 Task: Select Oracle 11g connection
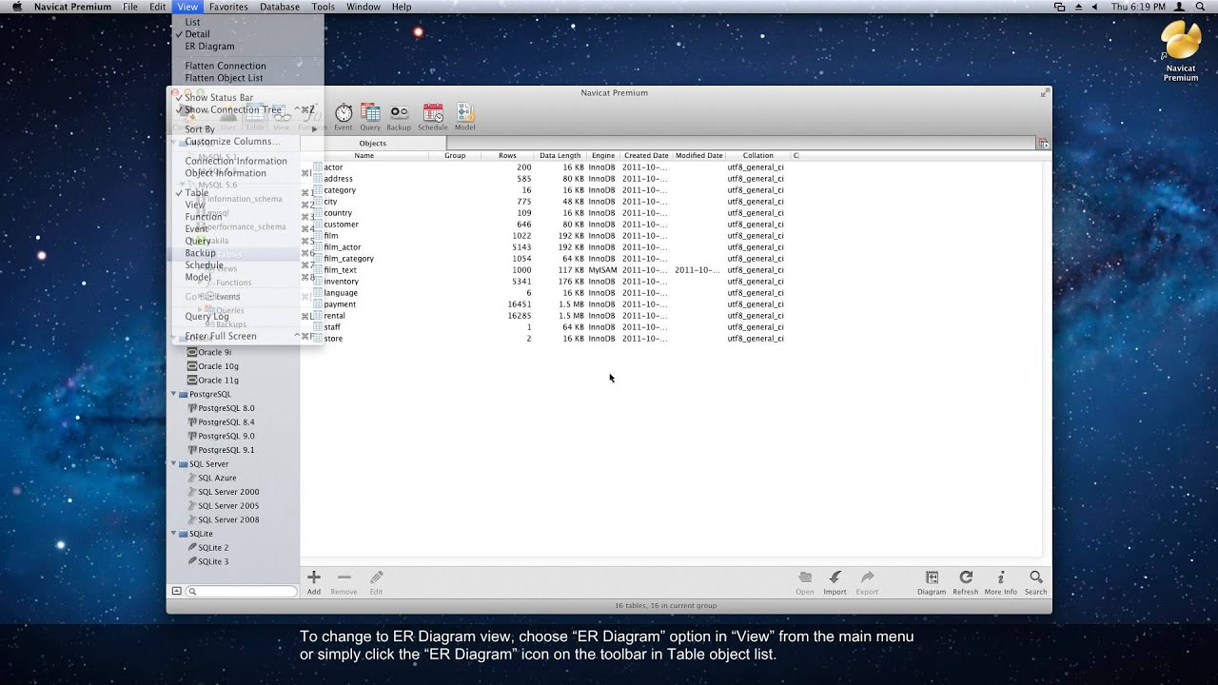tap(218, 381)
